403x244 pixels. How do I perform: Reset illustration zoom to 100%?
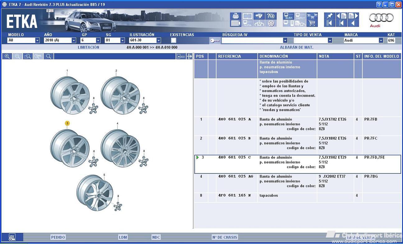(x=38, y=56)
